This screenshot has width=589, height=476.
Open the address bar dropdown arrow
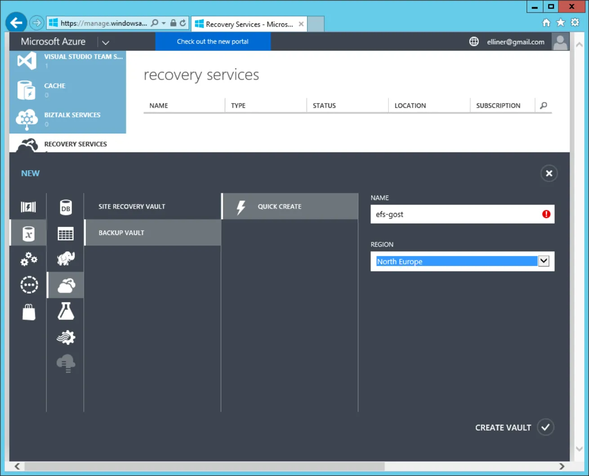coord(164,23)
